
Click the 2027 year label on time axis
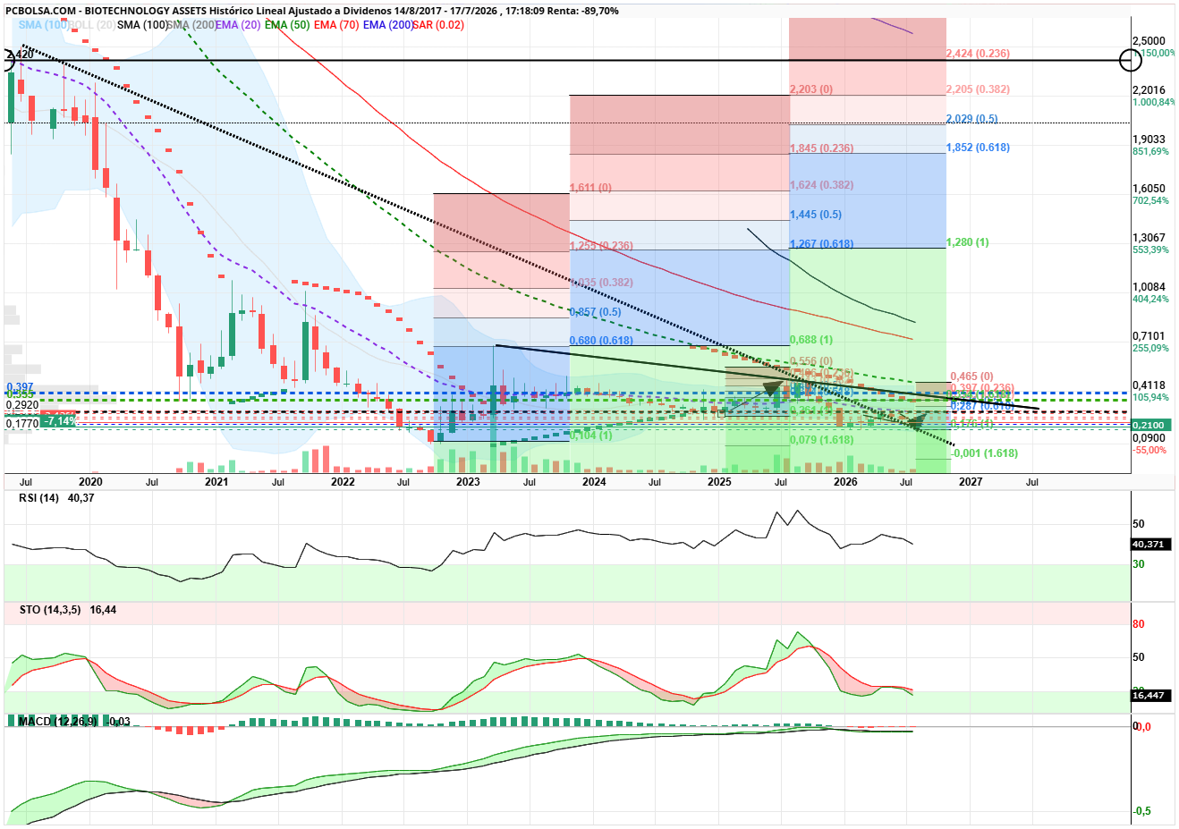tap(971, 482)
